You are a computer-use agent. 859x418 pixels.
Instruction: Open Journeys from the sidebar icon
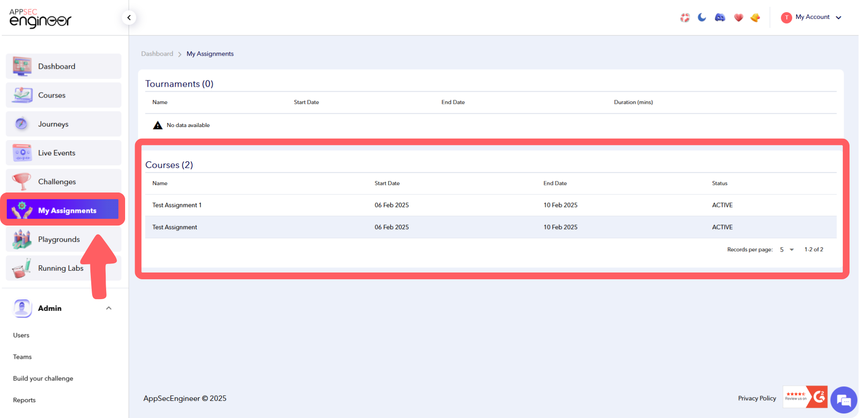(21, 124)
